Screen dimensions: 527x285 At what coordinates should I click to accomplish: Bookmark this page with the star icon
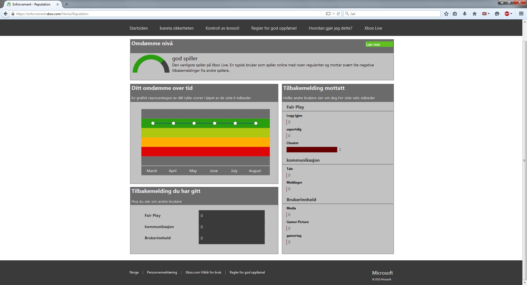click(446, 14)
